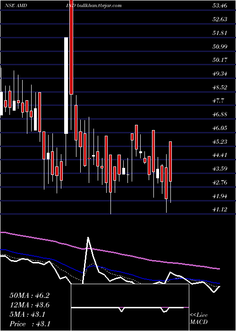236x331 pixels.
Task: Select the 46.05 price axis label
Action: pos(220,128)
